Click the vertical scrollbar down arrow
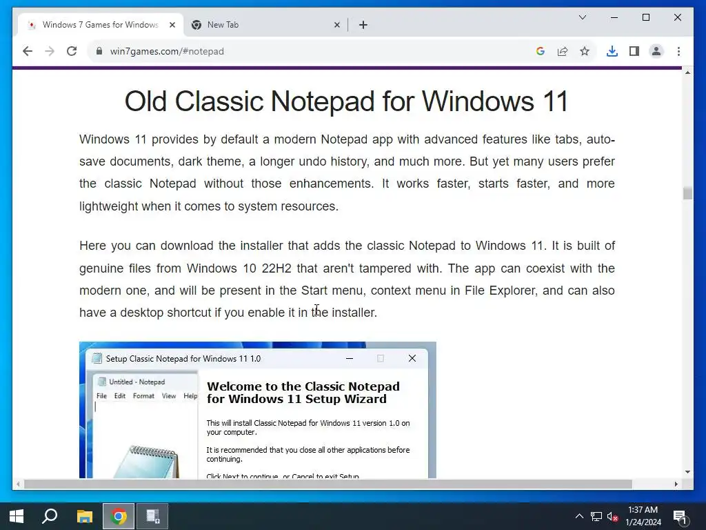This screenshot has width=706, height=530. [687, 472]
